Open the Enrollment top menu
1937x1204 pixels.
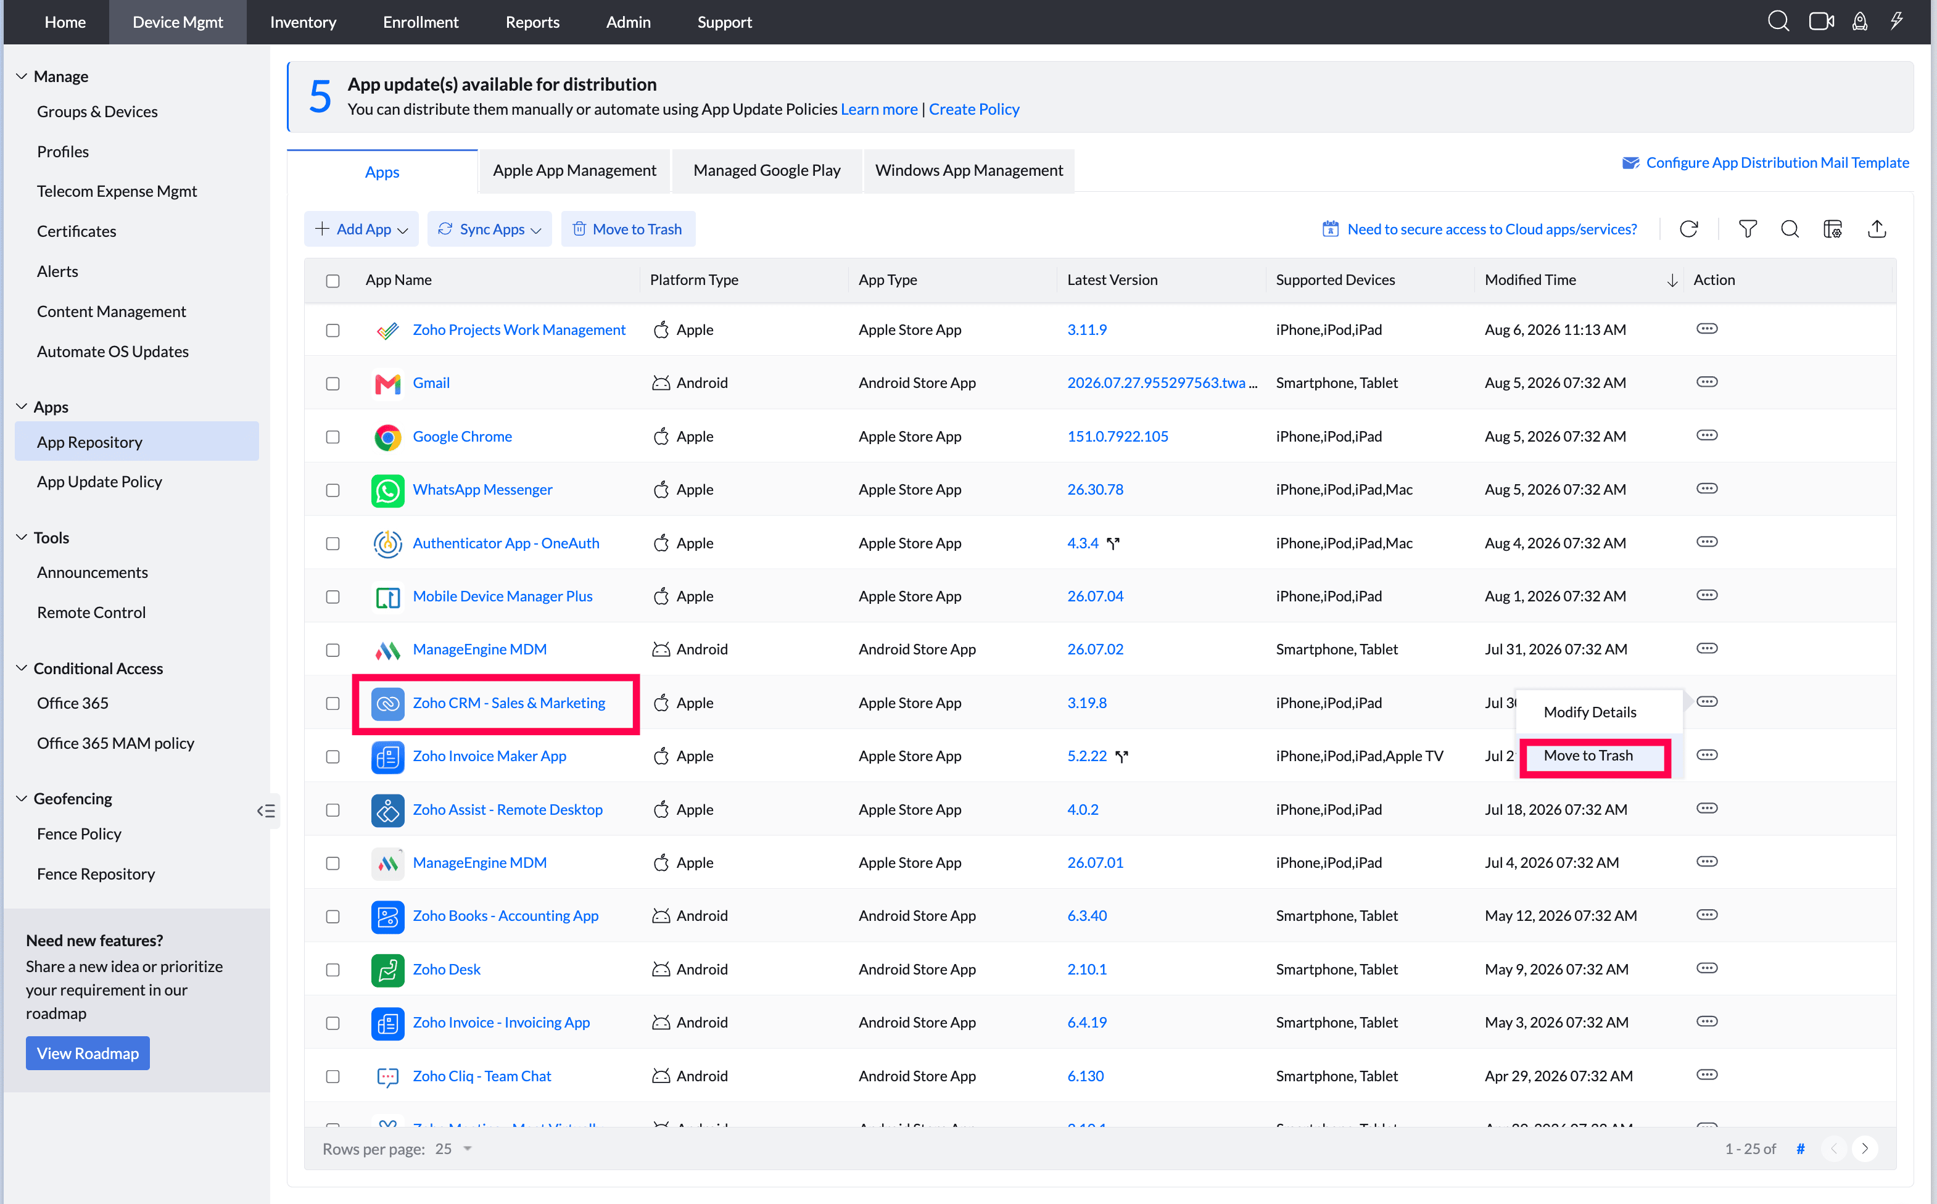click(420, 22)
